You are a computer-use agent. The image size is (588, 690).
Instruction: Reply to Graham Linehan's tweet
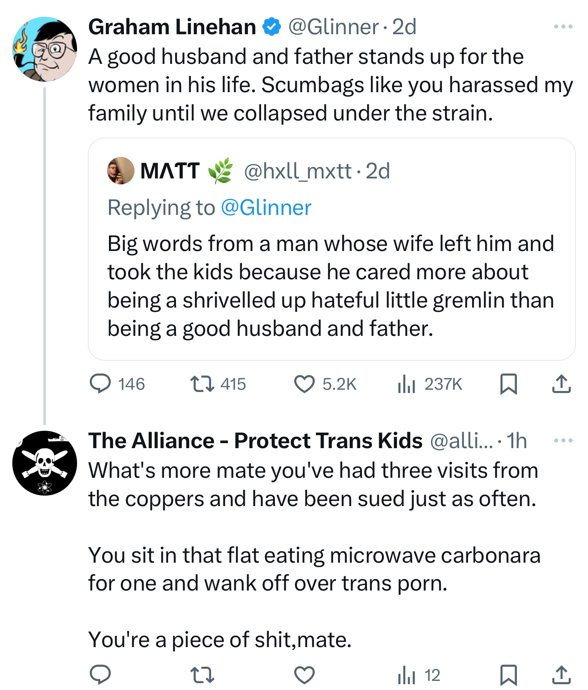click(x=100, y=384)
